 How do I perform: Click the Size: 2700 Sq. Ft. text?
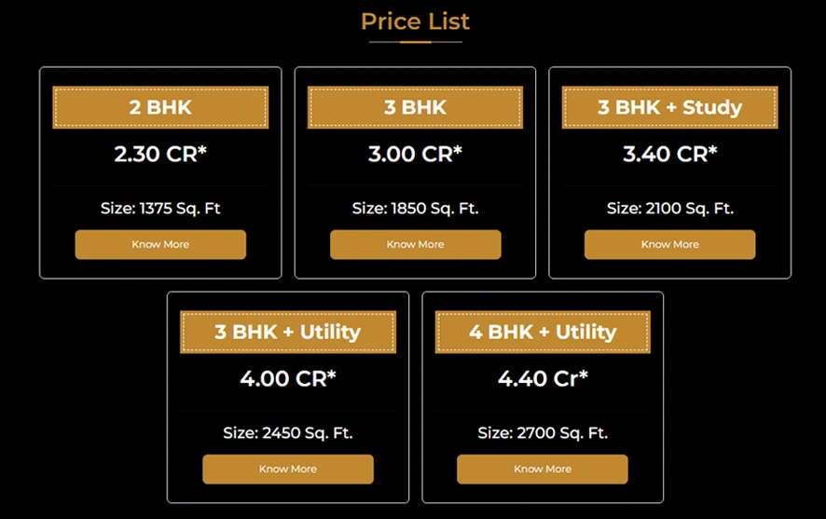click(542, 433)
